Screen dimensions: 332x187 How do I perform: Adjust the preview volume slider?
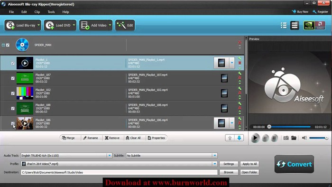tap(319, 138)
